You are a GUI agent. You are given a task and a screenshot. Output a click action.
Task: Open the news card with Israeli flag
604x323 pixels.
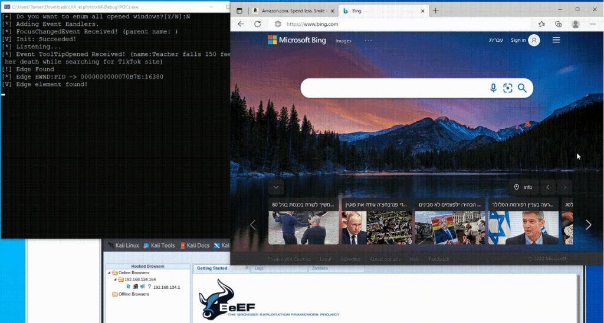click(523, 221)
